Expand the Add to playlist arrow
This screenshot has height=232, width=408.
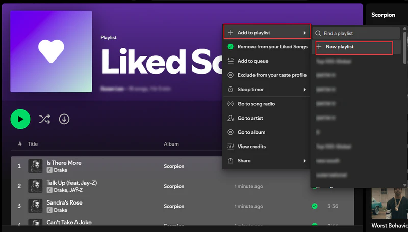tap(304, 33)
